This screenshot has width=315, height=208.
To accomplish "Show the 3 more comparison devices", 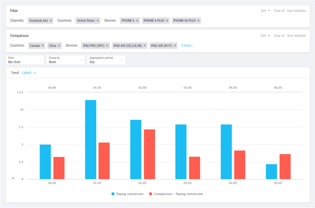I will pyautogui.click(x=187, y=46).
